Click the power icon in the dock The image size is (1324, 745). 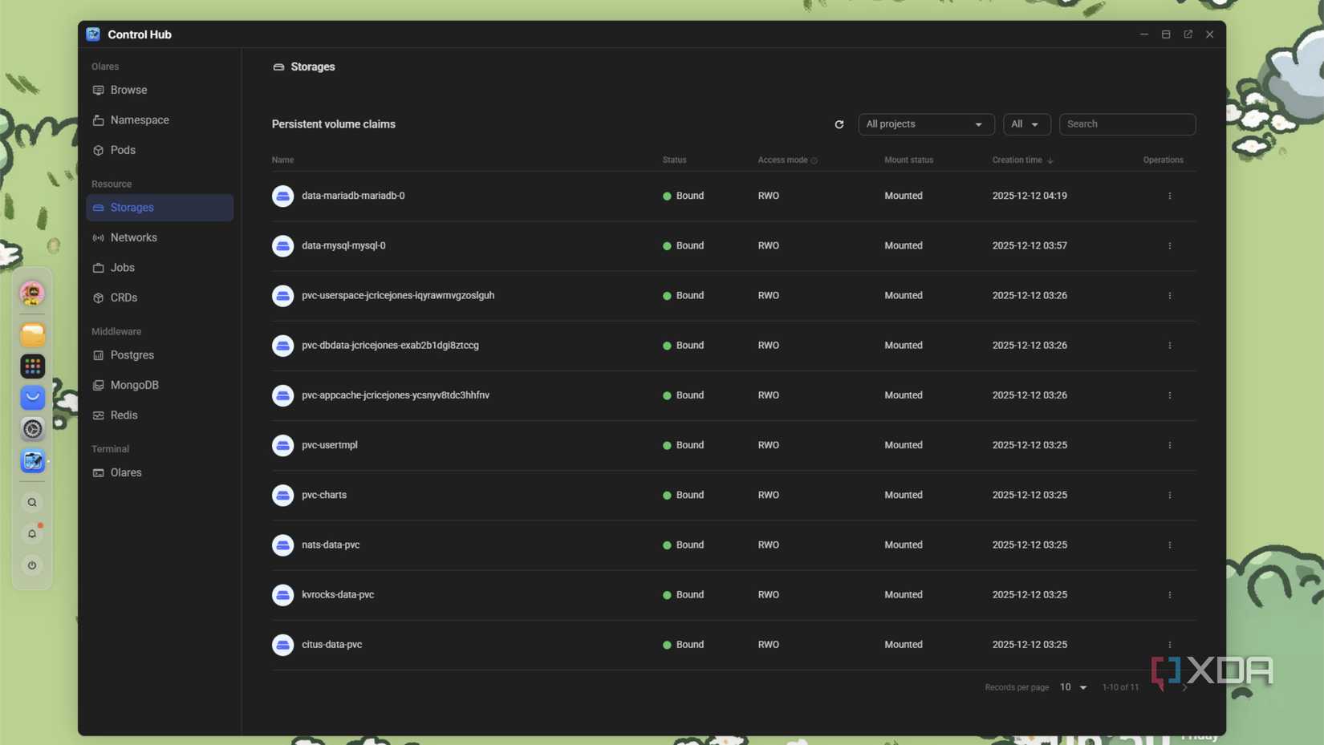(x=32, y=565)
